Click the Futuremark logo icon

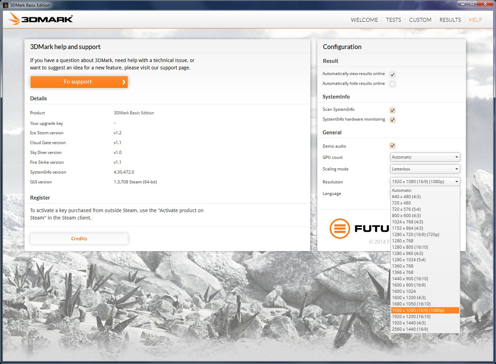tap(340, 229)
